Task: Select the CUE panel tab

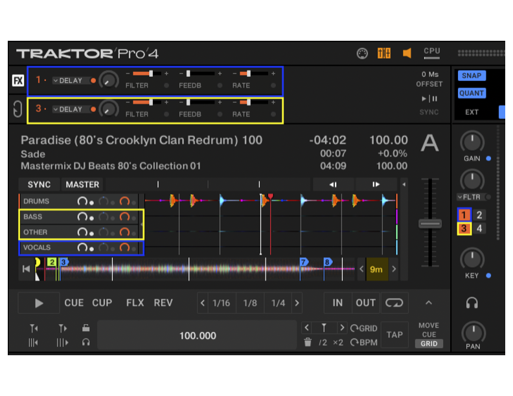Action: tap(429, 335)
